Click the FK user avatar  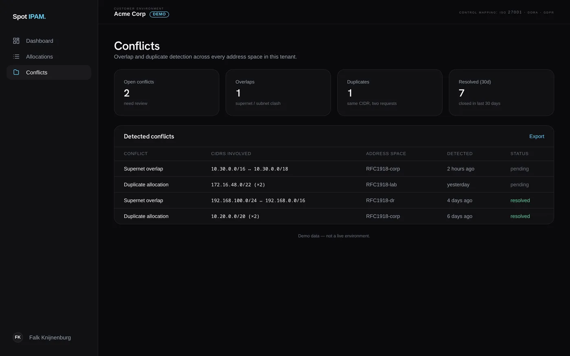18,337
